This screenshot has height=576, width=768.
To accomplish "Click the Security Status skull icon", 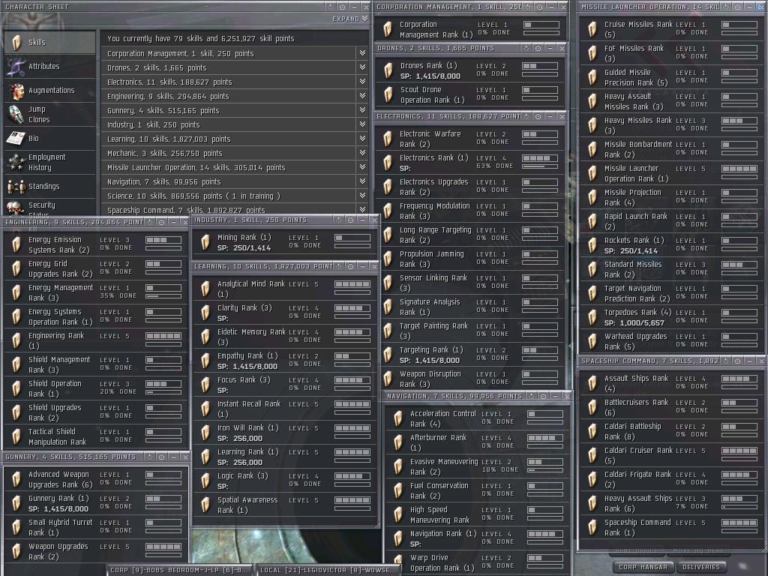I will (x=16, y=208).
